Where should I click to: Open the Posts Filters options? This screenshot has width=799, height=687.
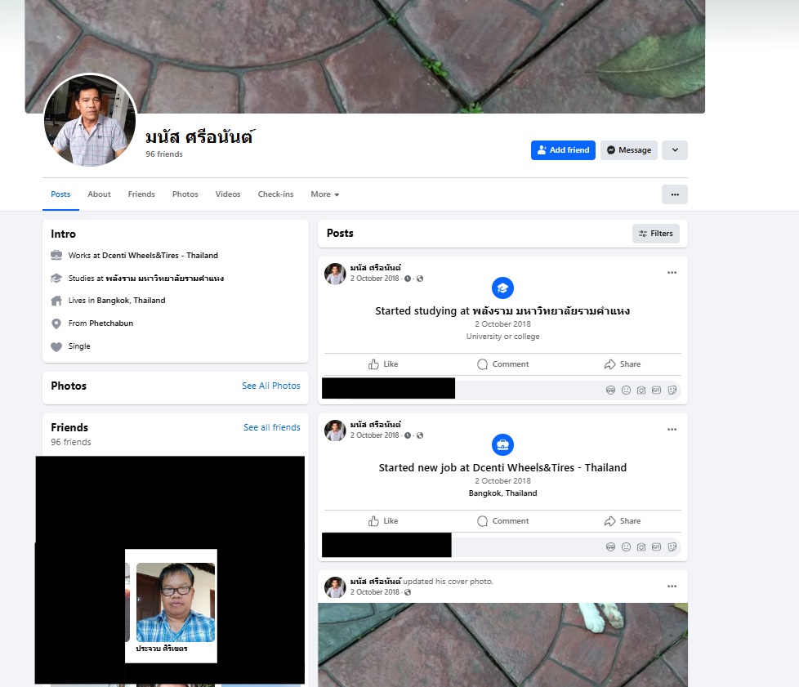tap(655, 234)
